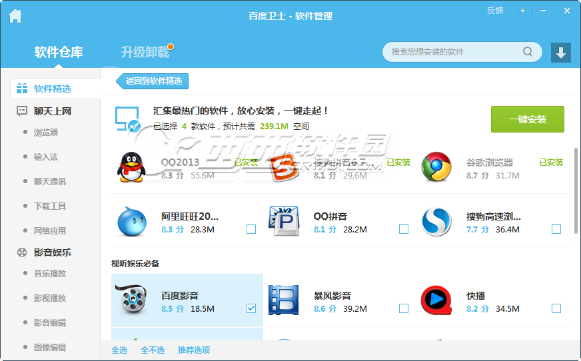The height and width of the screenshot is (361, 581).
Task: Check the QQ拼音 checkbox
Action: [404, 229]
